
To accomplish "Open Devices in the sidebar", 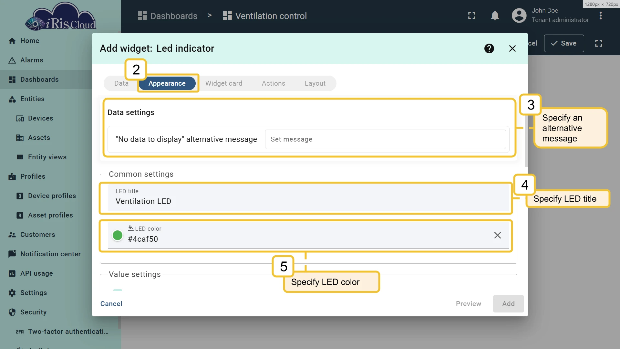I will [x=40, y=118].
